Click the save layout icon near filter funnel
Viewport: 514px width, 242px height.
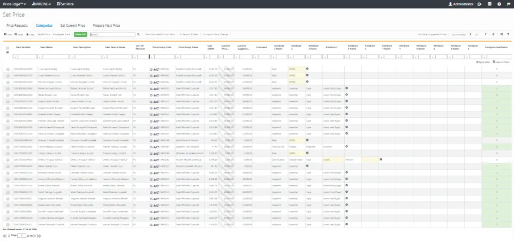tap(502, 34)
